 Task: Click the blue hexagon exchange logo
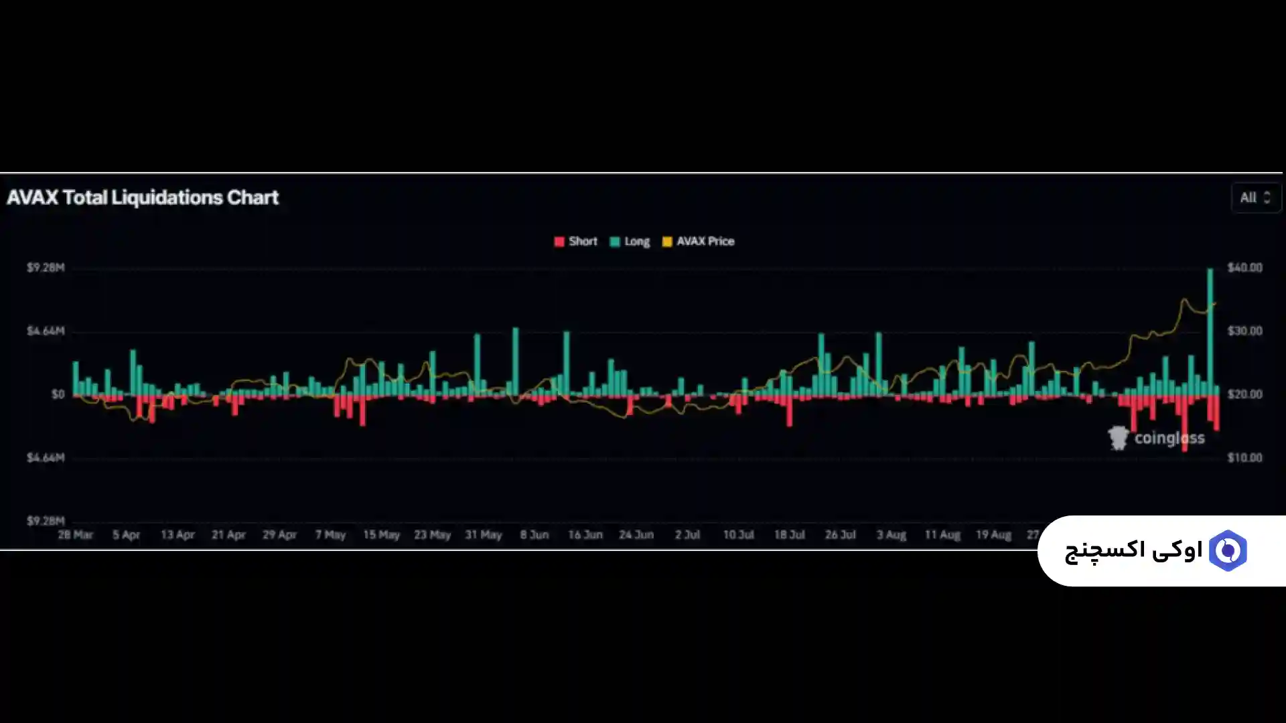coord(1228,550)
